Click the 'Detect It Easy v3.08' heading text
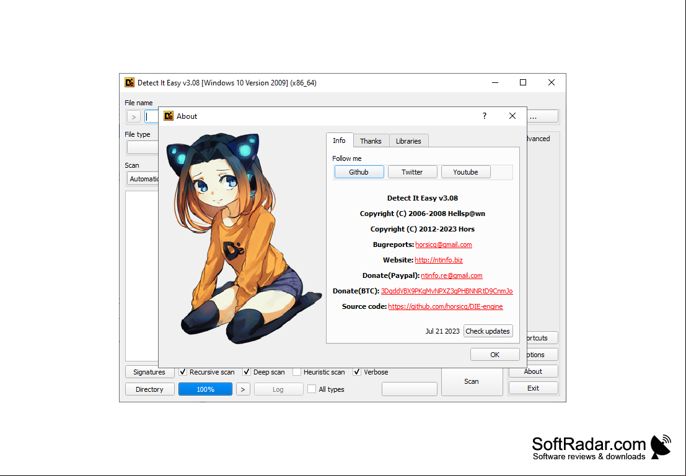686x476 pixels. click(x=423, y=198)
